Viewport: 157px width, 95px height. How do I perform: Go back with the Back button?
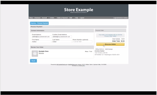pos(34,61)
